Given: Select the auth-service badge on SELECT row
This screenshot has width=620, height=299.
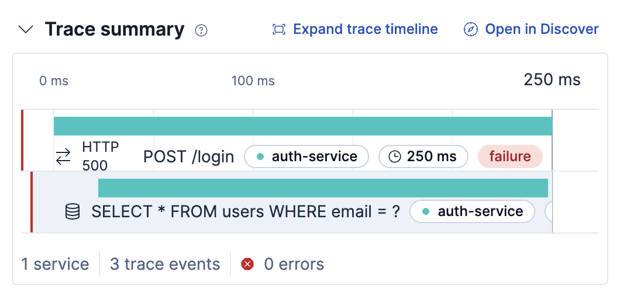Looking at the screenshot, I should pyautogui.click(x=473, y=211).
